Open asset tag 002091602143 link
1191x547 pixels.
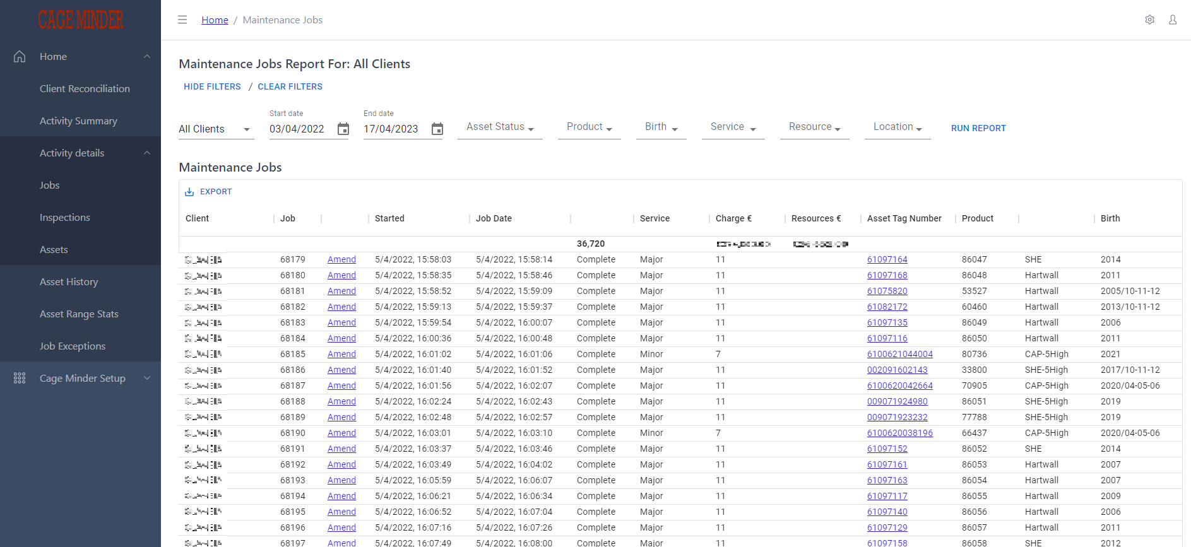[x=897, y=370]
